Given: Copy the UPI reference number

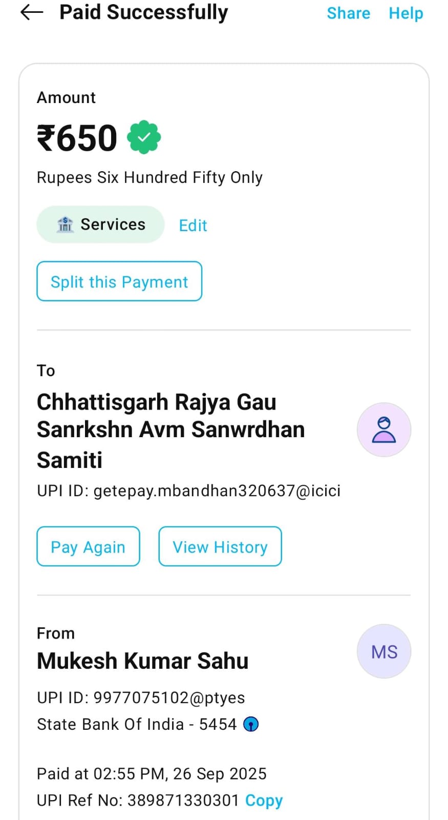Looking at the screenshot, I should (x=264, y=800).
